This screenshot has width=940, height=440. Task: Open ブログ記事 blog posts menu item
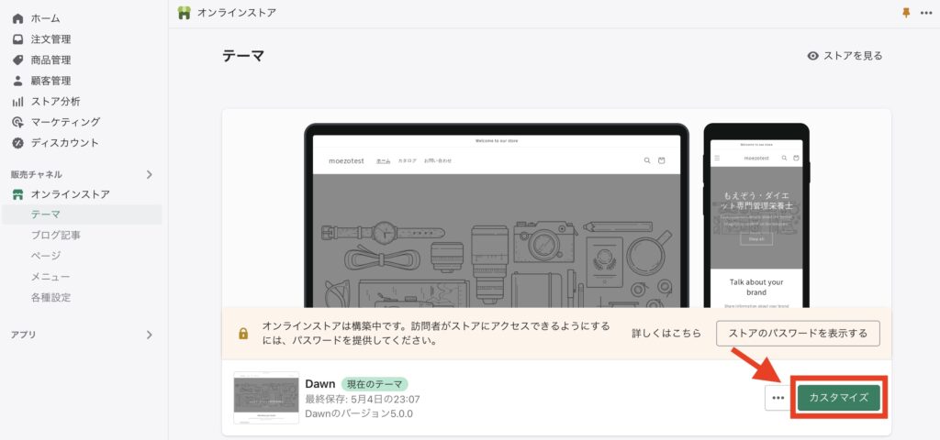tap(56, 236)
